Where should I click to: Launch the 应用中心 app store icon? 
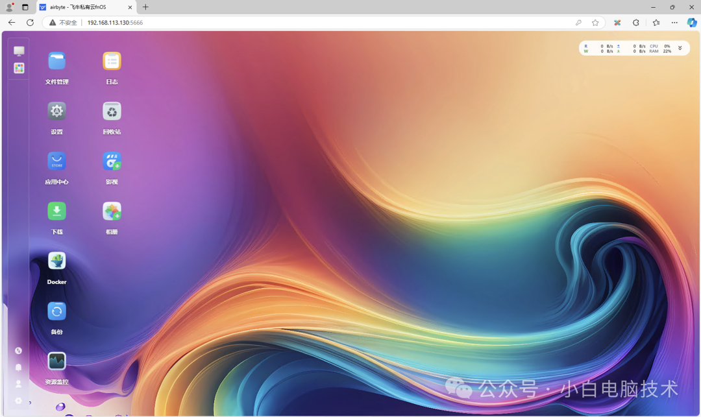(56, 161)
